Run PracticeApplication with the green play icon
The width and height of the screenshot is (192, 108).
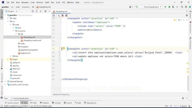(165, 7)
